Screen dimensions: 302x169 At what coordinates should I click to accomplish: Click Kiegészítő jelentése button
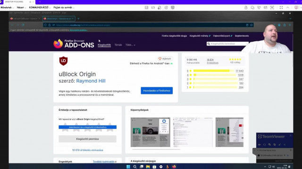pos(87,139)
